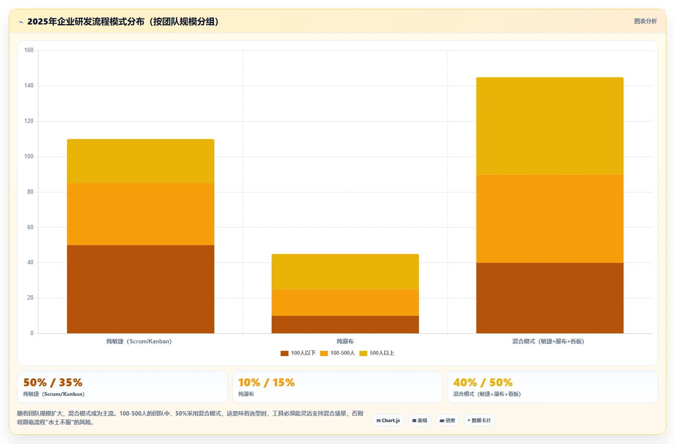Click the 数据卡片 chip
Viewport: 675px width, 444px height.
tap(479, 420)
